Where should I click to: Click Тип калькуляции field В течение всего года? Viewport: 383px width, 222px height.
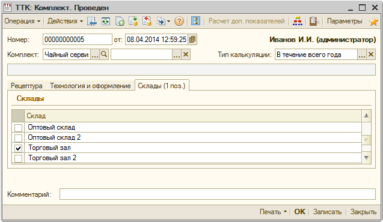point(316,55)
